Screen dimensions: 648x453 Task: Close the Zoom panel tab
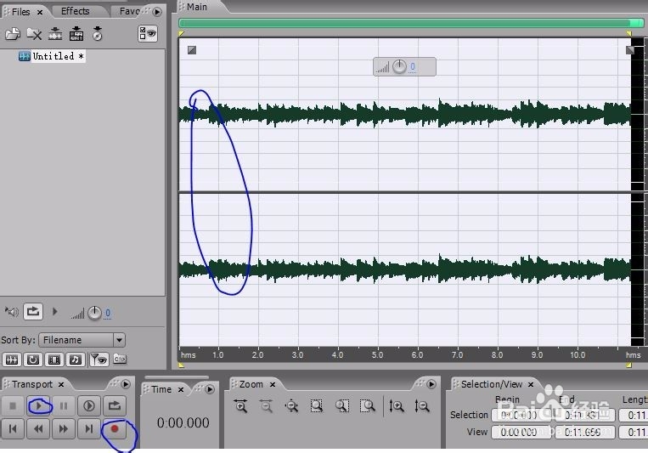273,384
